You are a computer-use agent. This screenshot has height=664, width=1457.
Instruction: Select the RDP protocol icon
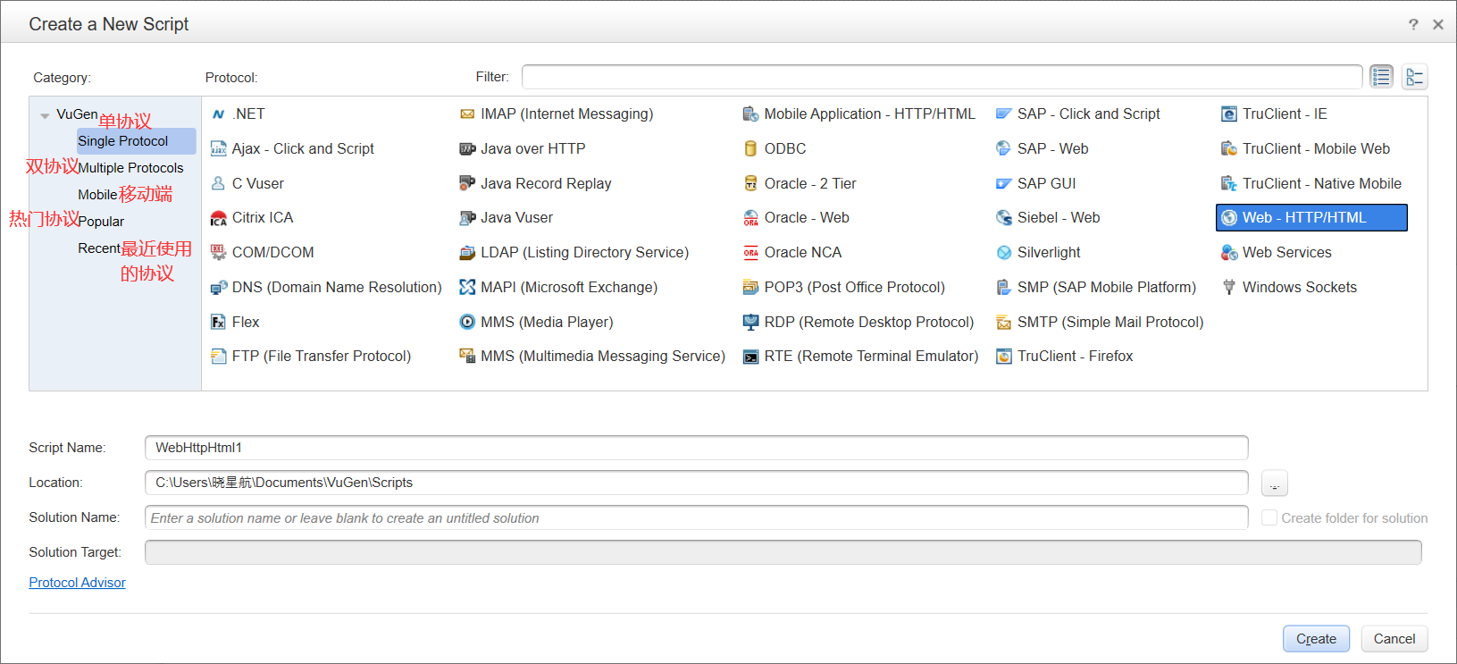(x=750, y=322)
